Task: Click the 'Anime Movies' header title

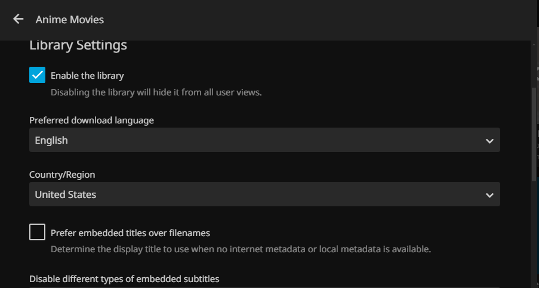Action: (70, 20)
